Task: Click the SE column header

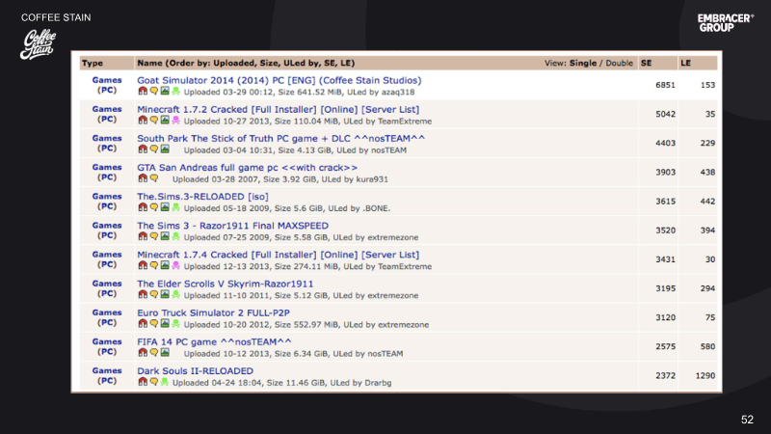Action: click(x=646, y=63)
